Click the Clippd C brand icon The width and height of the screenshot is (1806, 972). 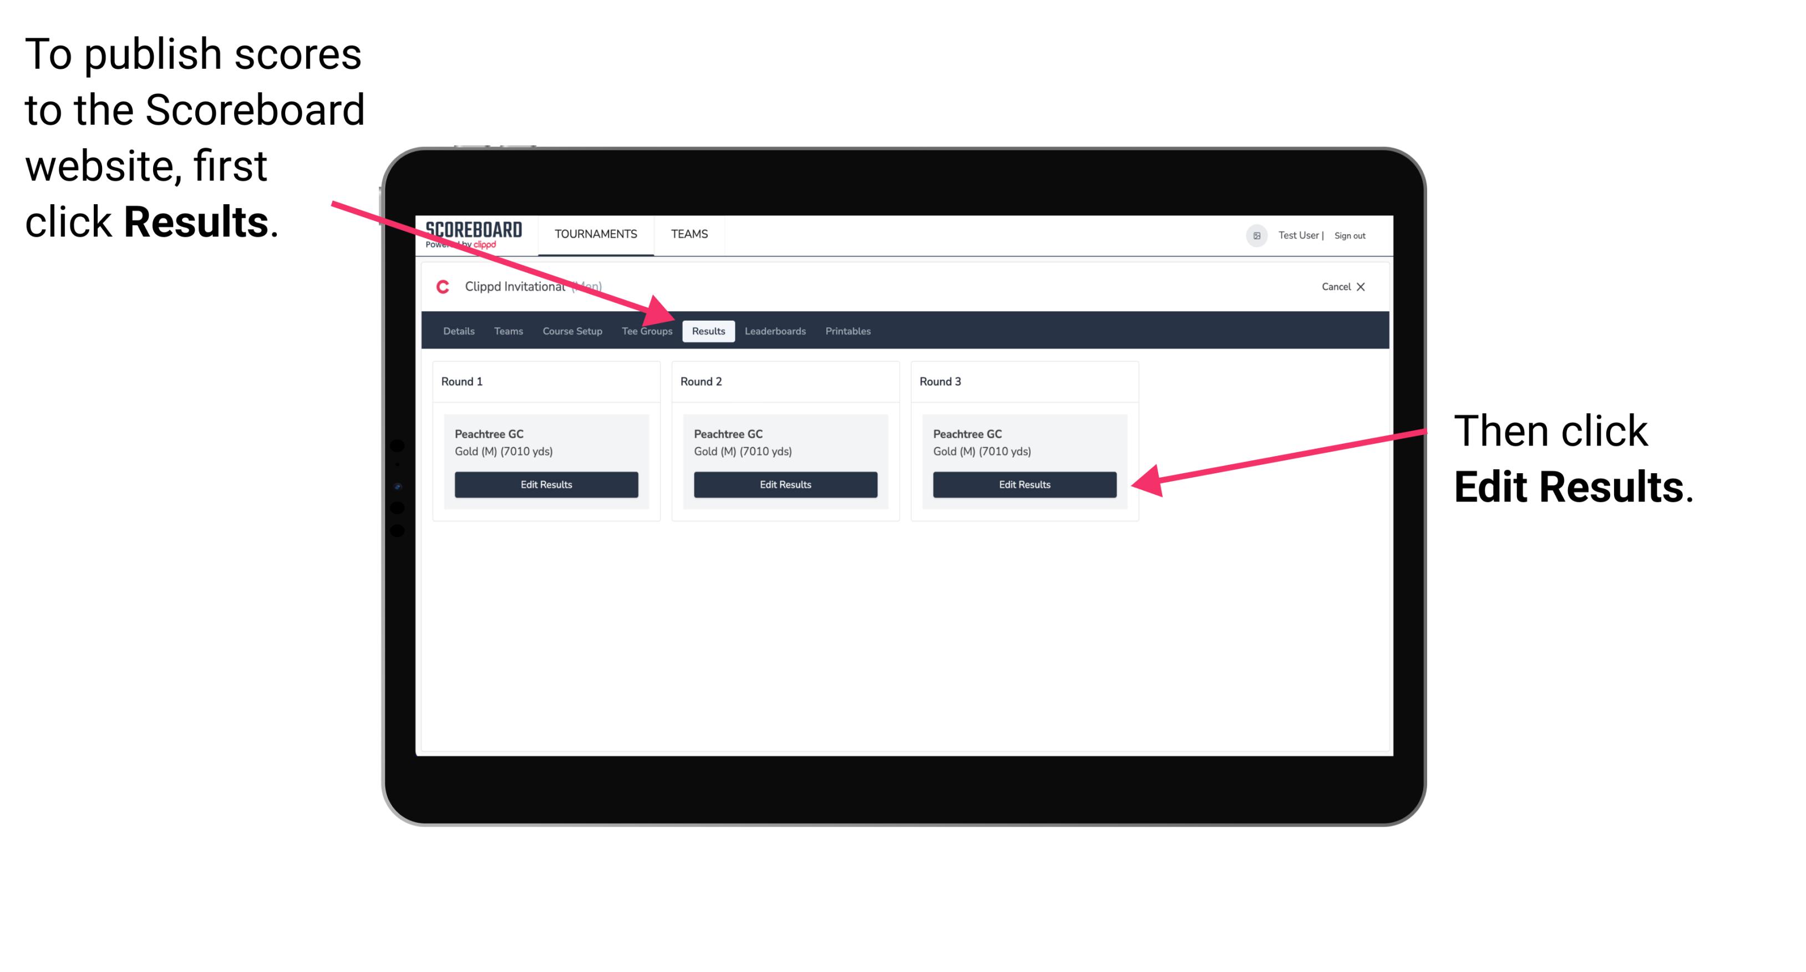point(440,287)
